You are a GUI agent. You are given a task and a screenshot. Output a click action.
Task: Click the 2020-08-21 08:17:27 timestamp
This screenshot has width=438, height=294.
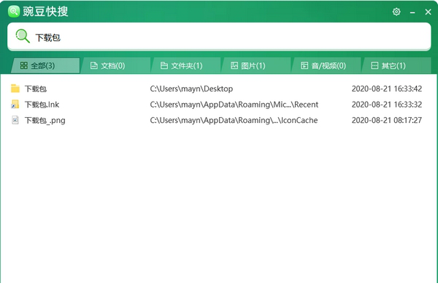pyautogui.click(x=386, y=120)
